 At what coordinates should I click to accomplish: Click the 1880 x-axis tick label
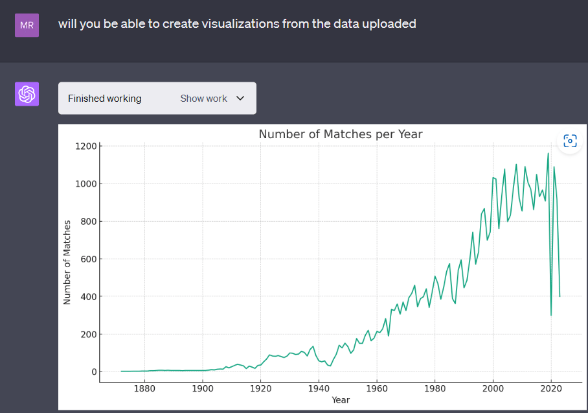[x=144, y=388]
